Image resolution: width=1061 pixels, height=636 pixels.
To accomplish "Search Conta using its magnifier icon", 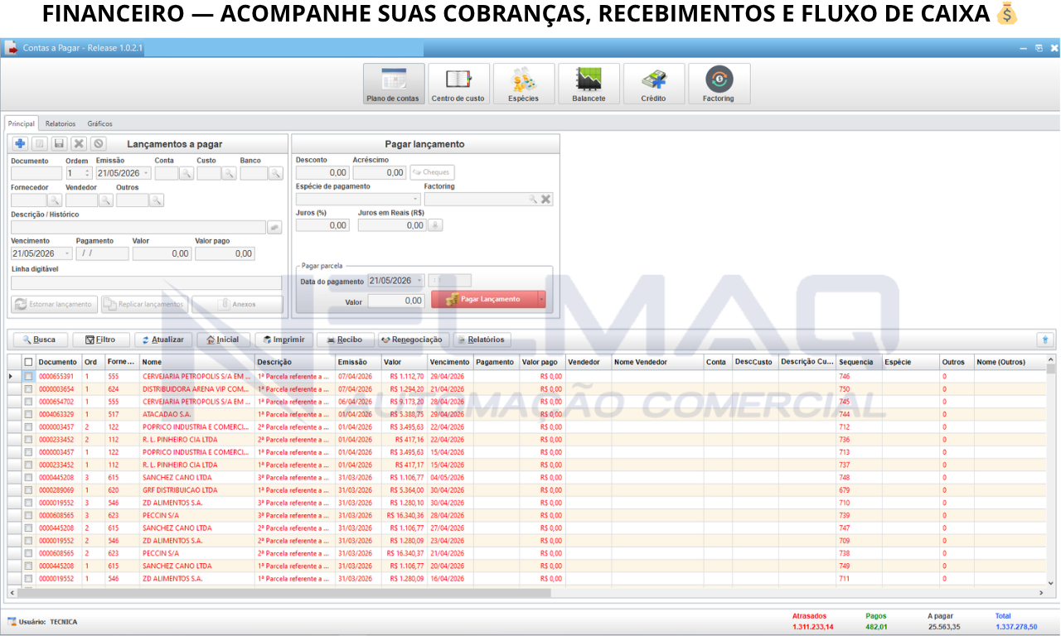I will [x=186, y=173].
